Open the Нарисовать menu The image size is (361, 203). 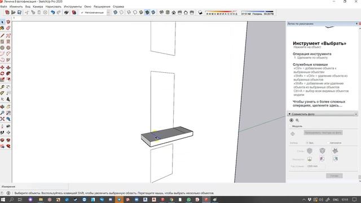[x=54, y=6]
